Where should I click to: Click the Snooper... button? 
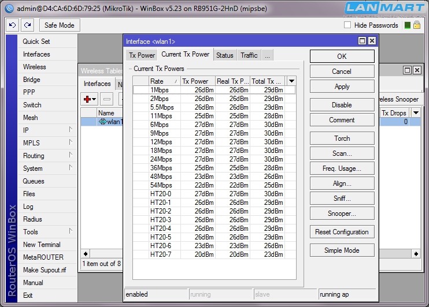(x=342, y=214)
